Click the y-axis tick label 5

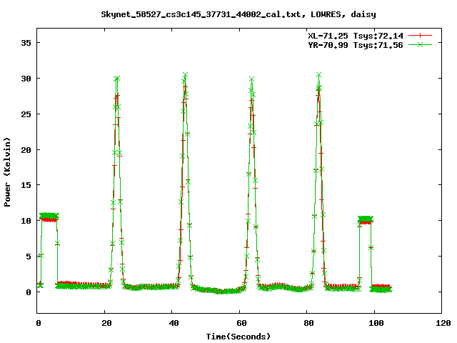[x=29, y=257]
